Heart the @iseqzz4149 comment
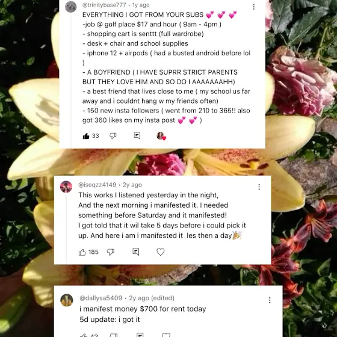 (x=160, y=252)
